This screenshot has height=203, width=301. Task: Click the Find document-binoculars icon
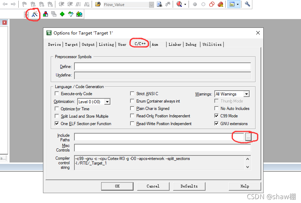coord(159,4)
